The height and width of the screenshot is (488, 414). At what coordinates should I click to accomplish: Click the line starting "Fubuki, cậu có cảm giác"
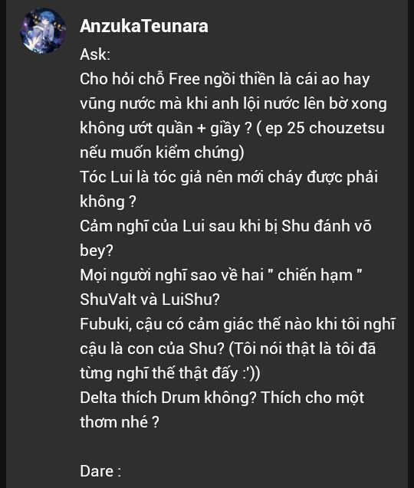tap(238, 324)
